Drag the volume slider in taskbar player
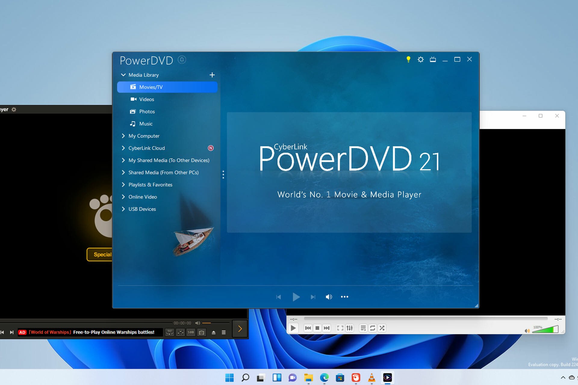The width and height of the screenshot is (578, 385). click(x=210, y=323)
